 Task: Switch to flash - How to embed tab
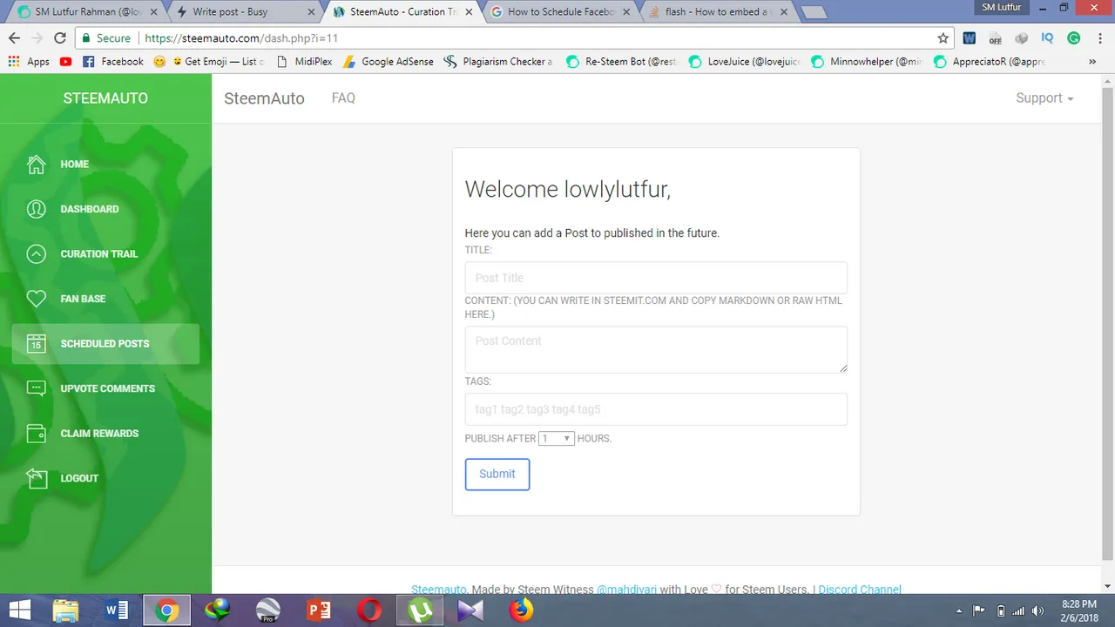(719, 12)
